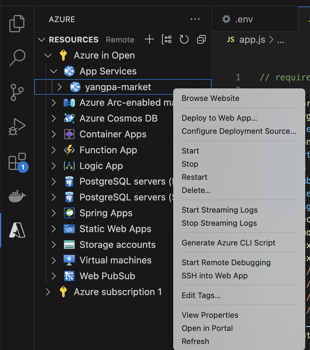Image resolution: width=310 pixels, height=350 pixels.
Task: Collapse all resources with the collapse icon
Action: point(201,39)
